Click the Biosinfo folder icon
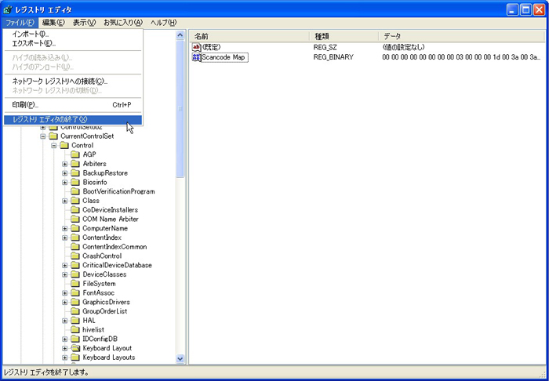549x381 pixels. pyautogui.click(x=75, y=183)
